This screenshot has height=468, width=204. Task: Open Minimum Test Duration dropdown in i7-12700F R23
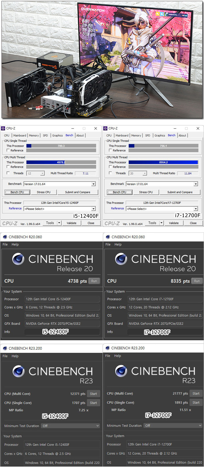173,426
